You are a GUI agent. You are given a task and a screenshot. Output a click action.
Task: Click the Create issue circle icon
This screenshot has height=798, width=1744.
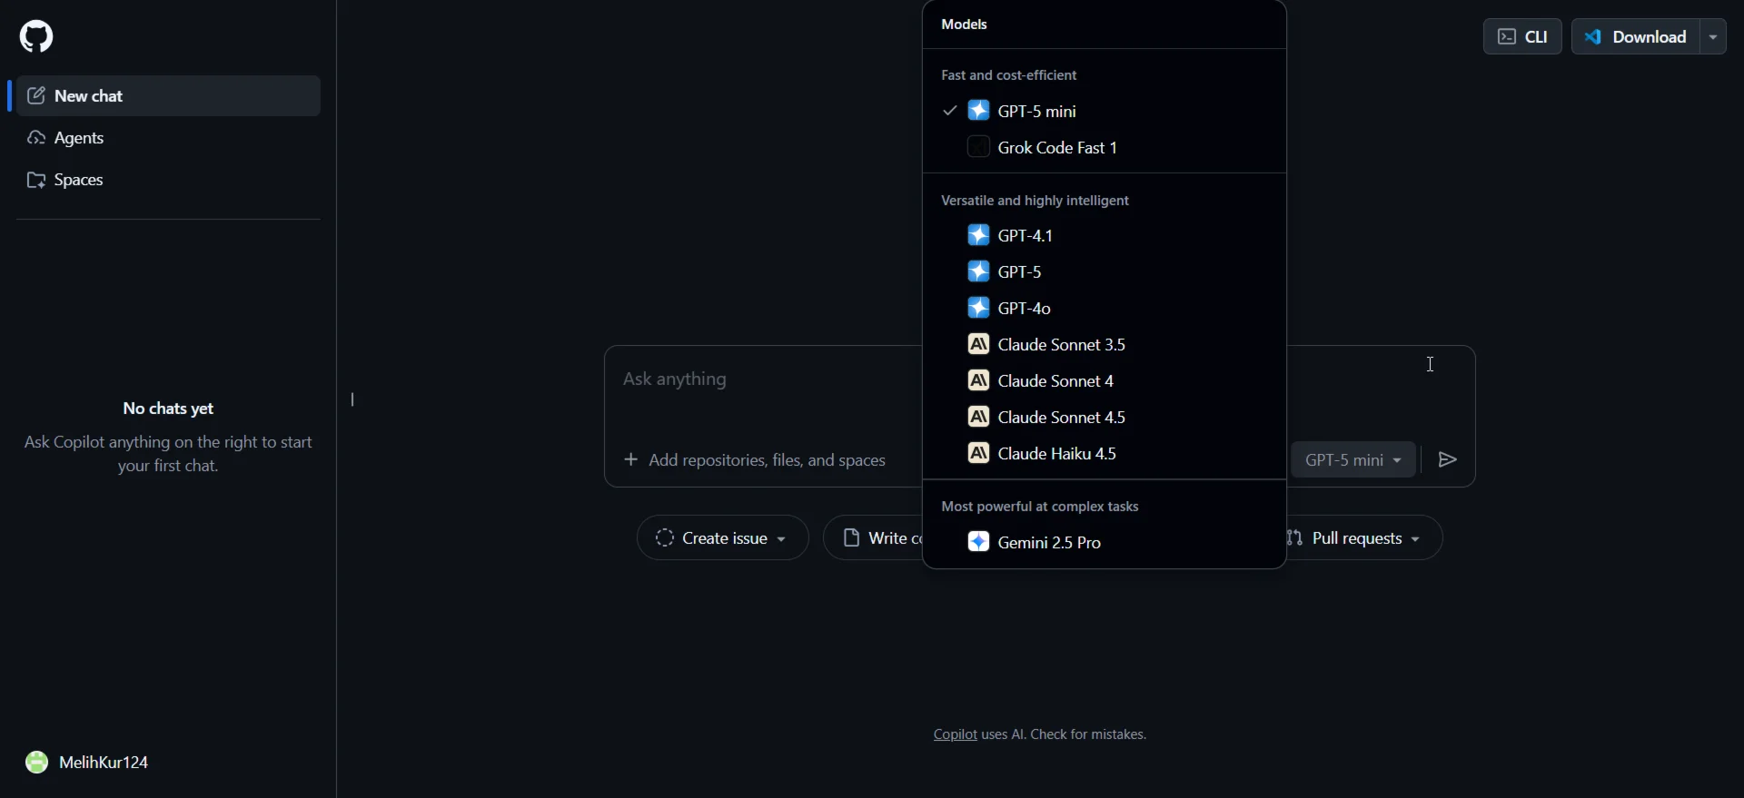pos(665,537)
